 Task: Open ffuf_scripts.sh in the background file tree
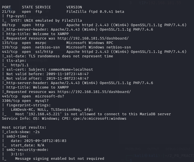coord(37,18)
